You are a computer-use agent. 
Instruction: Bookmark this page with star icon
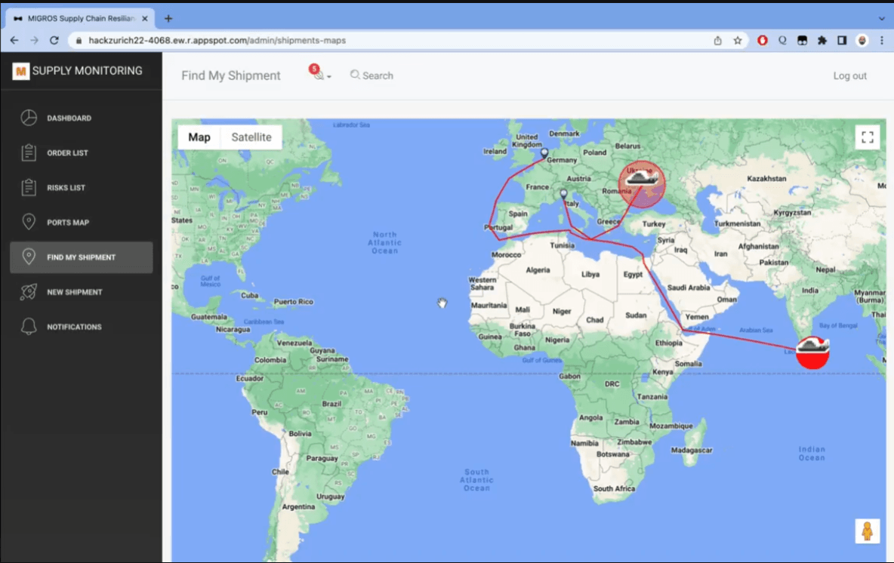point(738,41)
